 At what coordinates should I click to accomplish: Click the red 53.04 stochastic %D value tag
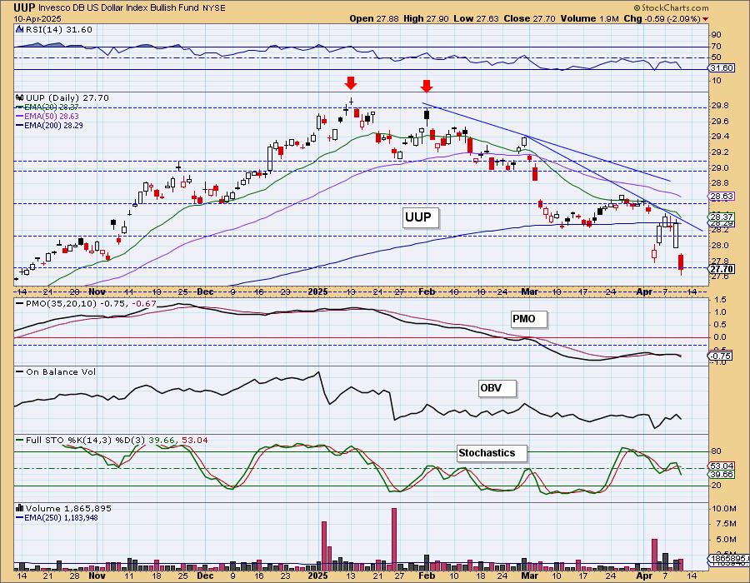coord(721,466)
